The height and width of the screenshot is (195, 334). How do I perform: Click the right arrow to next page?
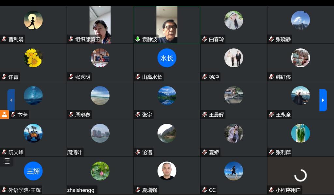[x=323, y=100]
